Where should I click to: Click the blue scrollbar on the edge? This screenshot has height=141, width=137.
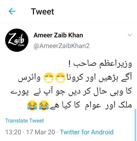135,125
